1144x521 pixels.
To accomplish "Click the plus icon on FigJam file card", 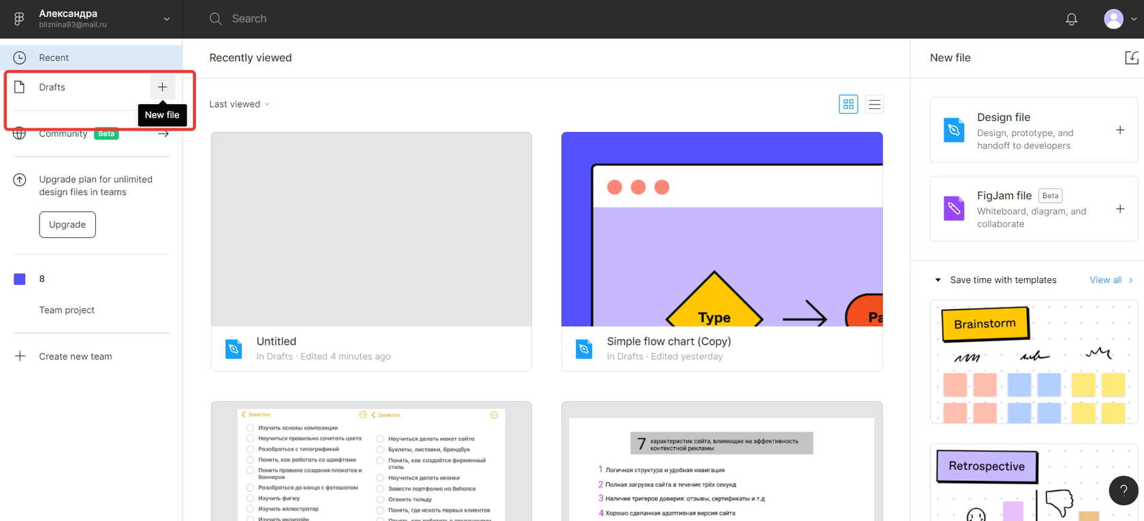I will [1119, 209].
